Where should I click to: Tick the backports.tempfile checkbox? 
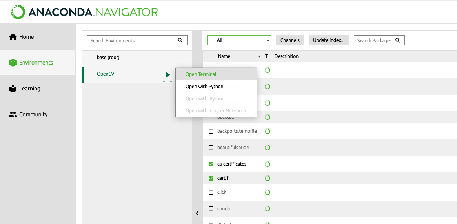[211, 131]
